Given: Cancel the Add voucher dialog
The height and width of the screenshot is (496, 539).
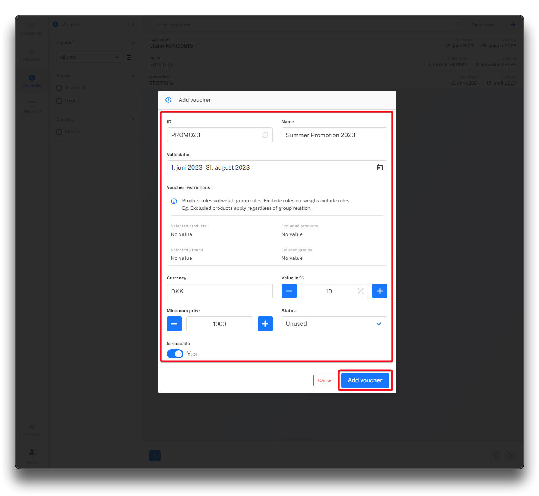Looking at the screenshot, I should click(x=325, y=380).
